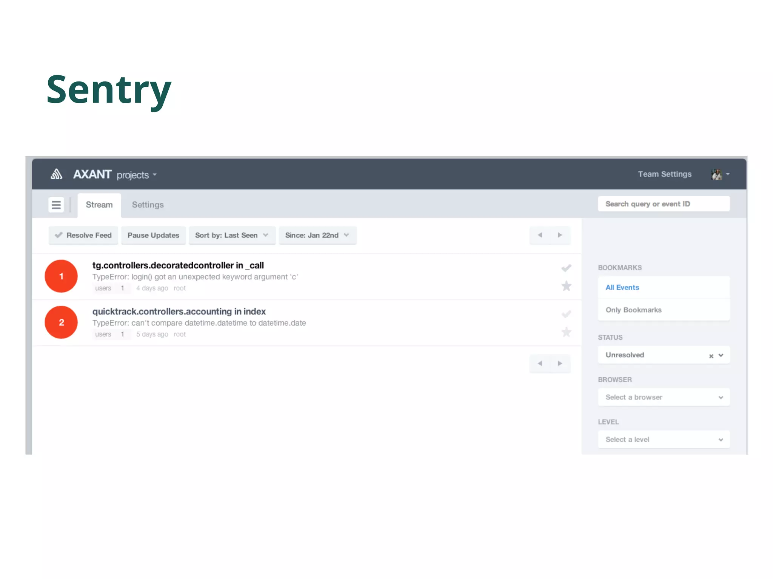Click the Sentry logo icon
This screenshot has height=579, width=773.
point(56,174)
